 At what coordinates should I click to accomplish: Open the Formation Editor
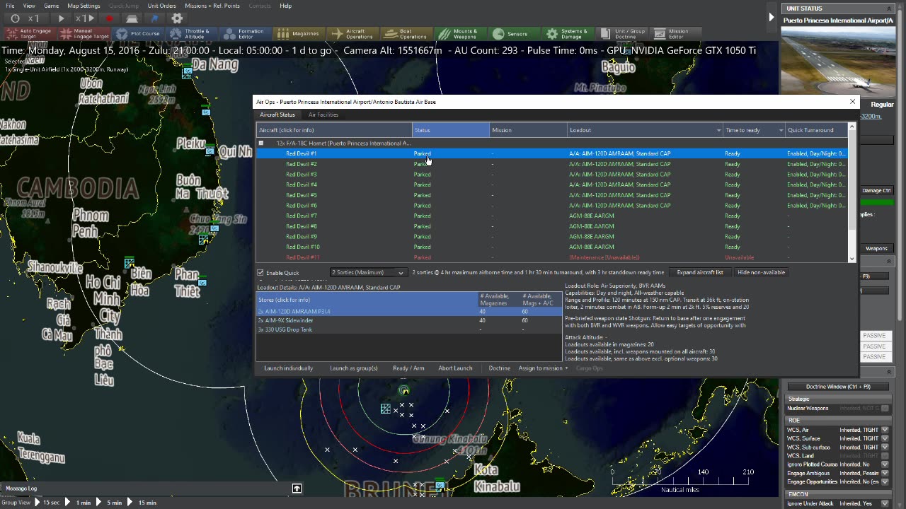[243, 33]
